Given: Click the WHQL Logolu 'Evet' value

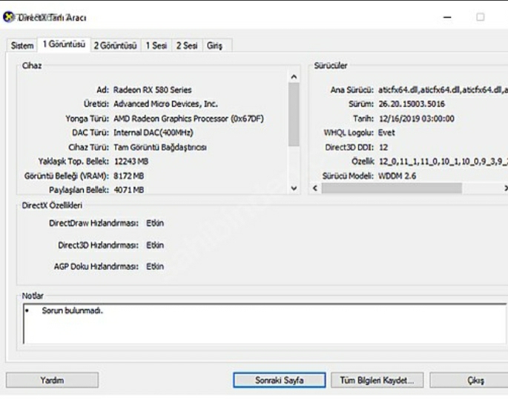Looking at the screenshot, I should pyautogui.click(x=386, y=133).
